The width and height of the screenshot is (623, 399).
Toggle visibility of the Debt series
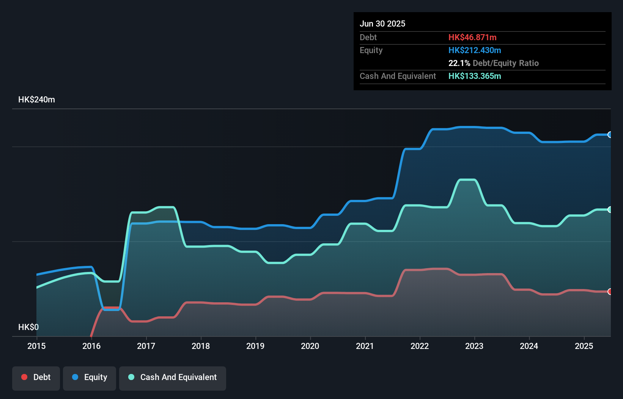tap(36, 377)
